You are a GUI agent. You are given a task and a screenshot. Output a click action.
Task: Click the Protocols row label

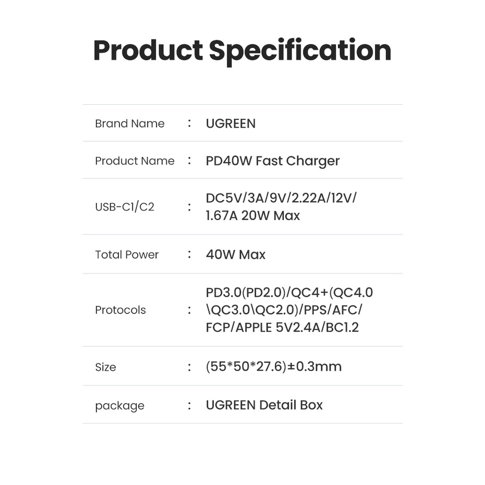(x=120, y=310)
